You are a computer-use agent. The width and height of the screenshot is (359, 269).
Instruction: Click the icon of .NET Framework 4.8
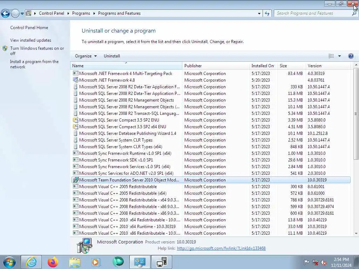(x=76, y=80)
